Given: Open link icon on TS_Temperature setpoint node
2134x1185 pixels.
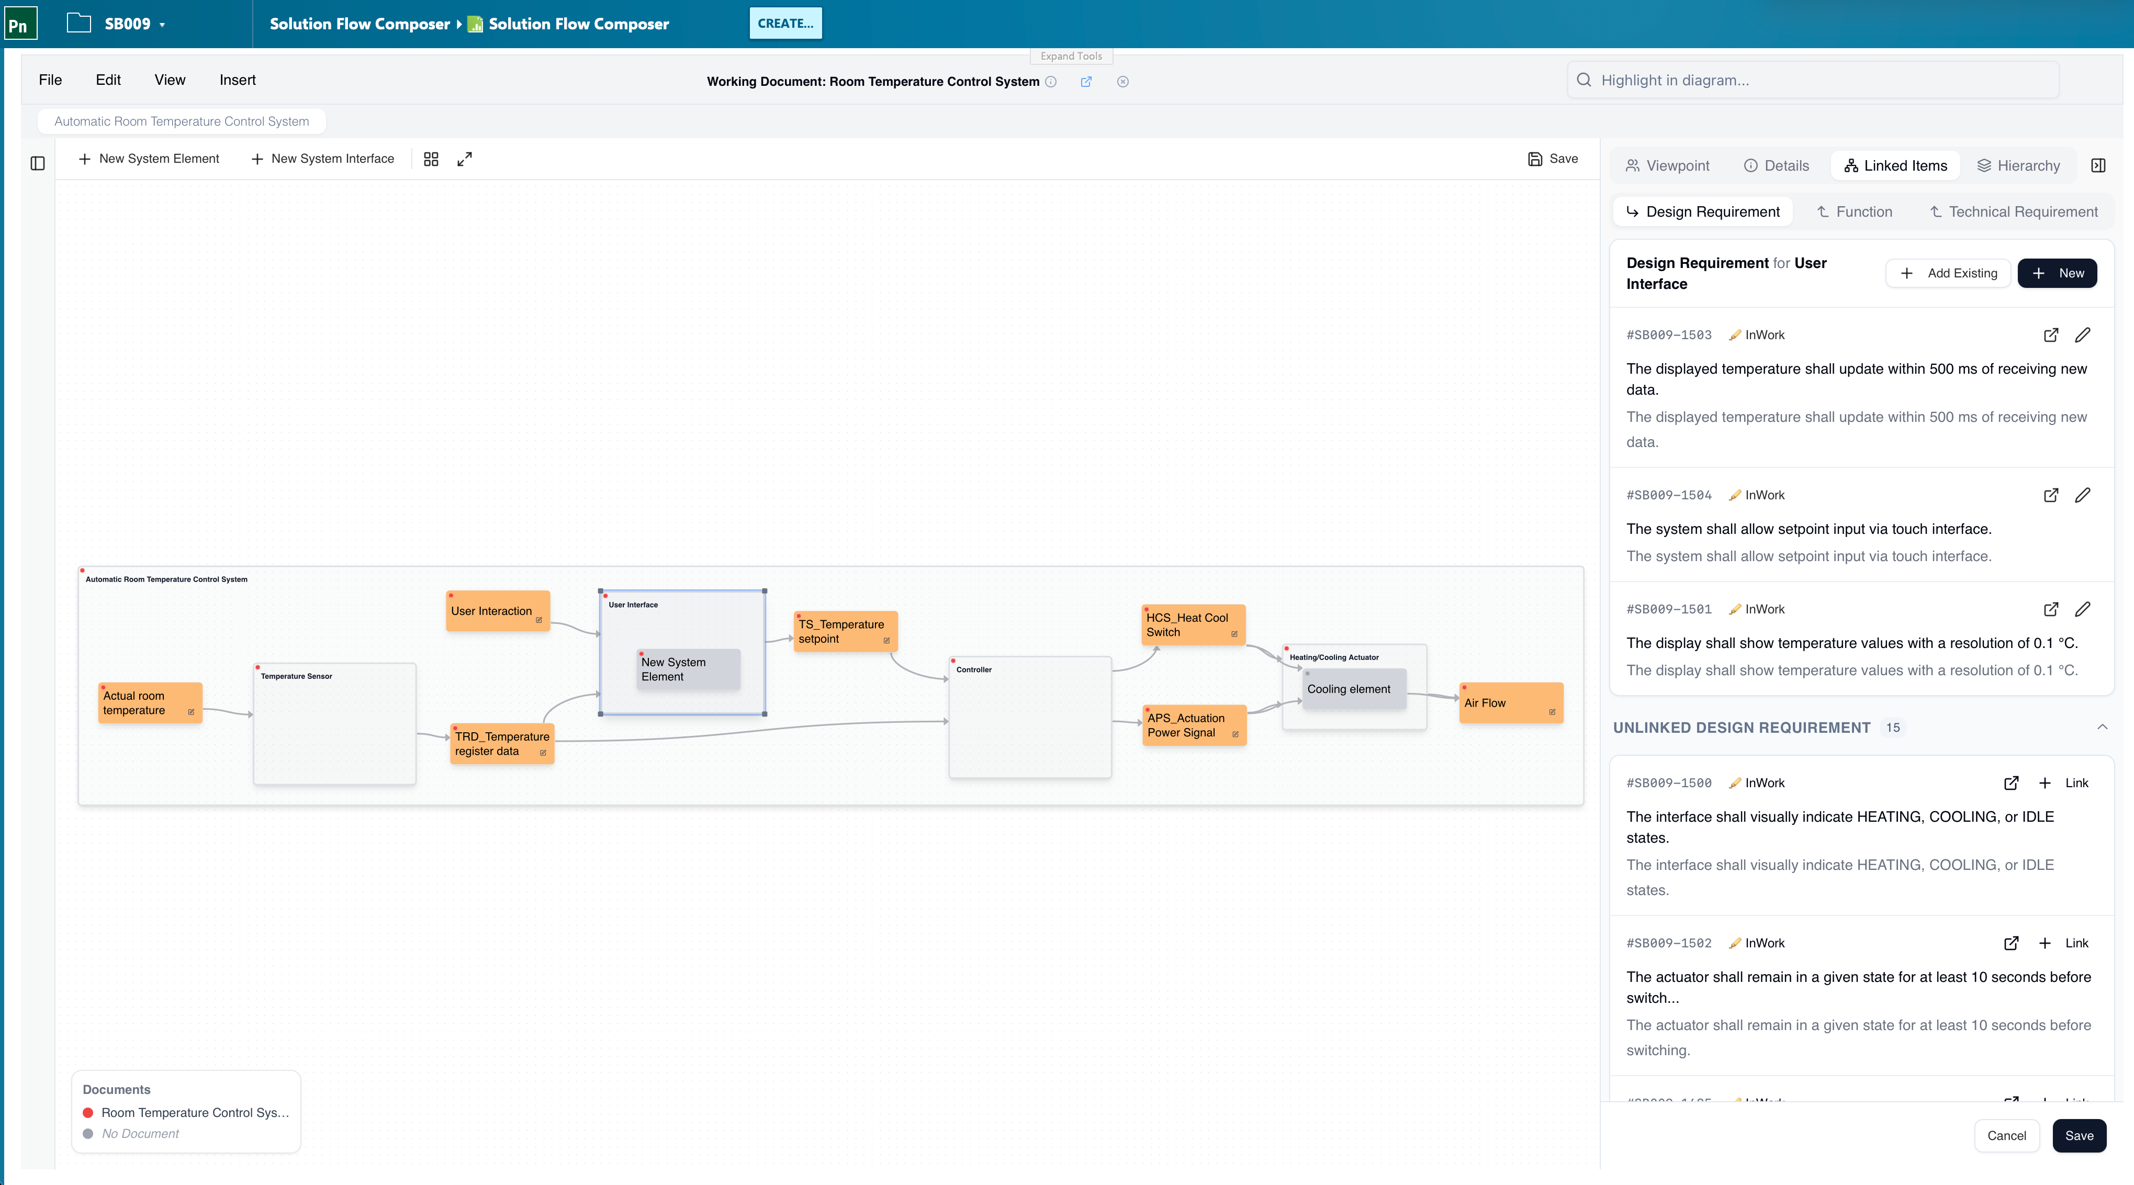Looking at the screenshot, I should pos(886,641).
